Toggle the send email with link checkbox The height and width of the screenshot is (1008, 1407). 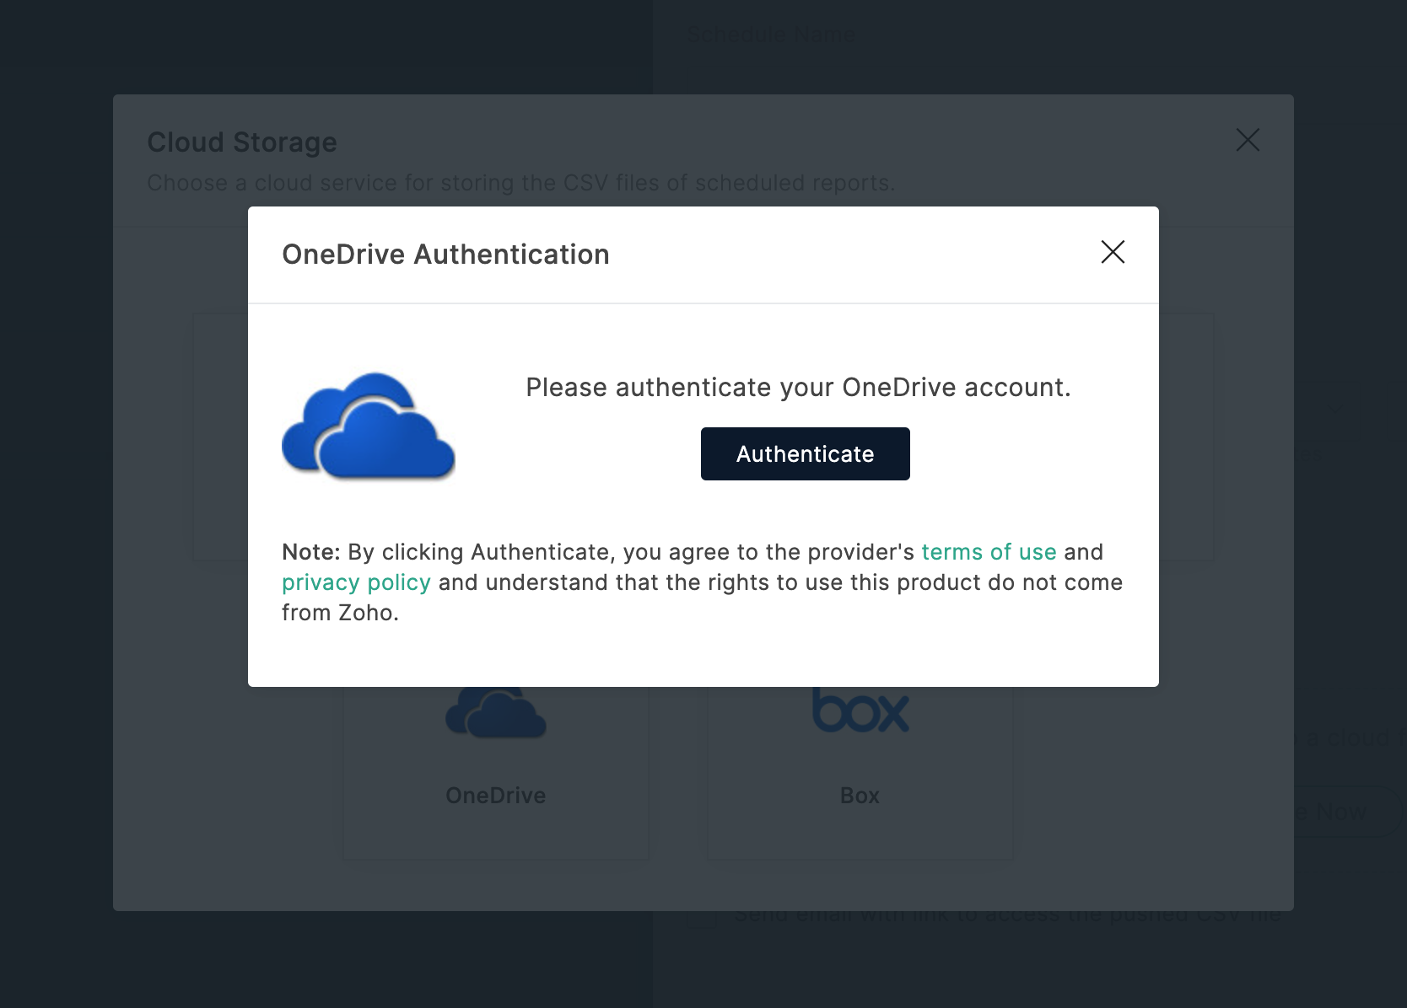(701, 917)
